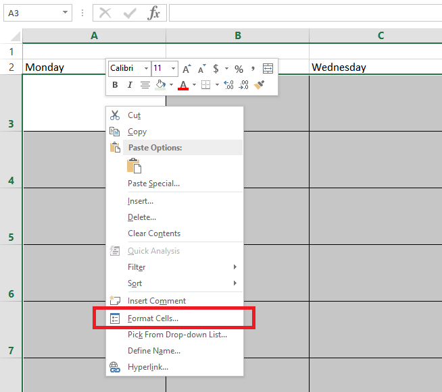
Task: Click the formula bar Cancel X
Action: 105,13
